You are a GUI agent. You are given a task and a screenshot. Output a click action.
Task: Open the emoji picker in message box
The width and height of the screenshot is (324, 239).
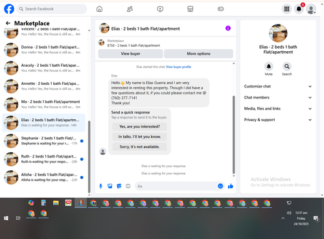(220, 186)
